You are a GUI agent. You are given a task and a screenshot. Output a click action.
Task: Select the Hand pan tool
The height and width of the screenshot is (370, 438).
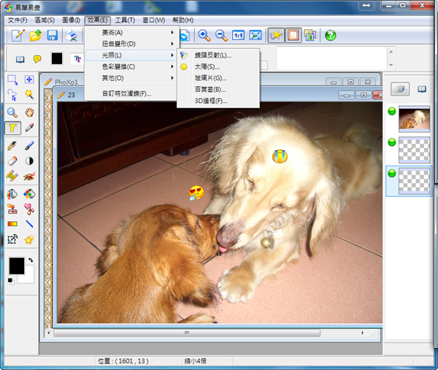click(29, 112)
